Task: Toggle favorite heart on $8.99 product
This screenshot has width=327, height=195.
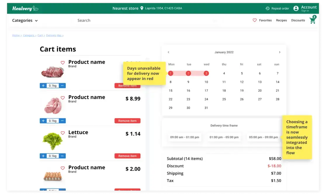Action: tap(62, 98)
